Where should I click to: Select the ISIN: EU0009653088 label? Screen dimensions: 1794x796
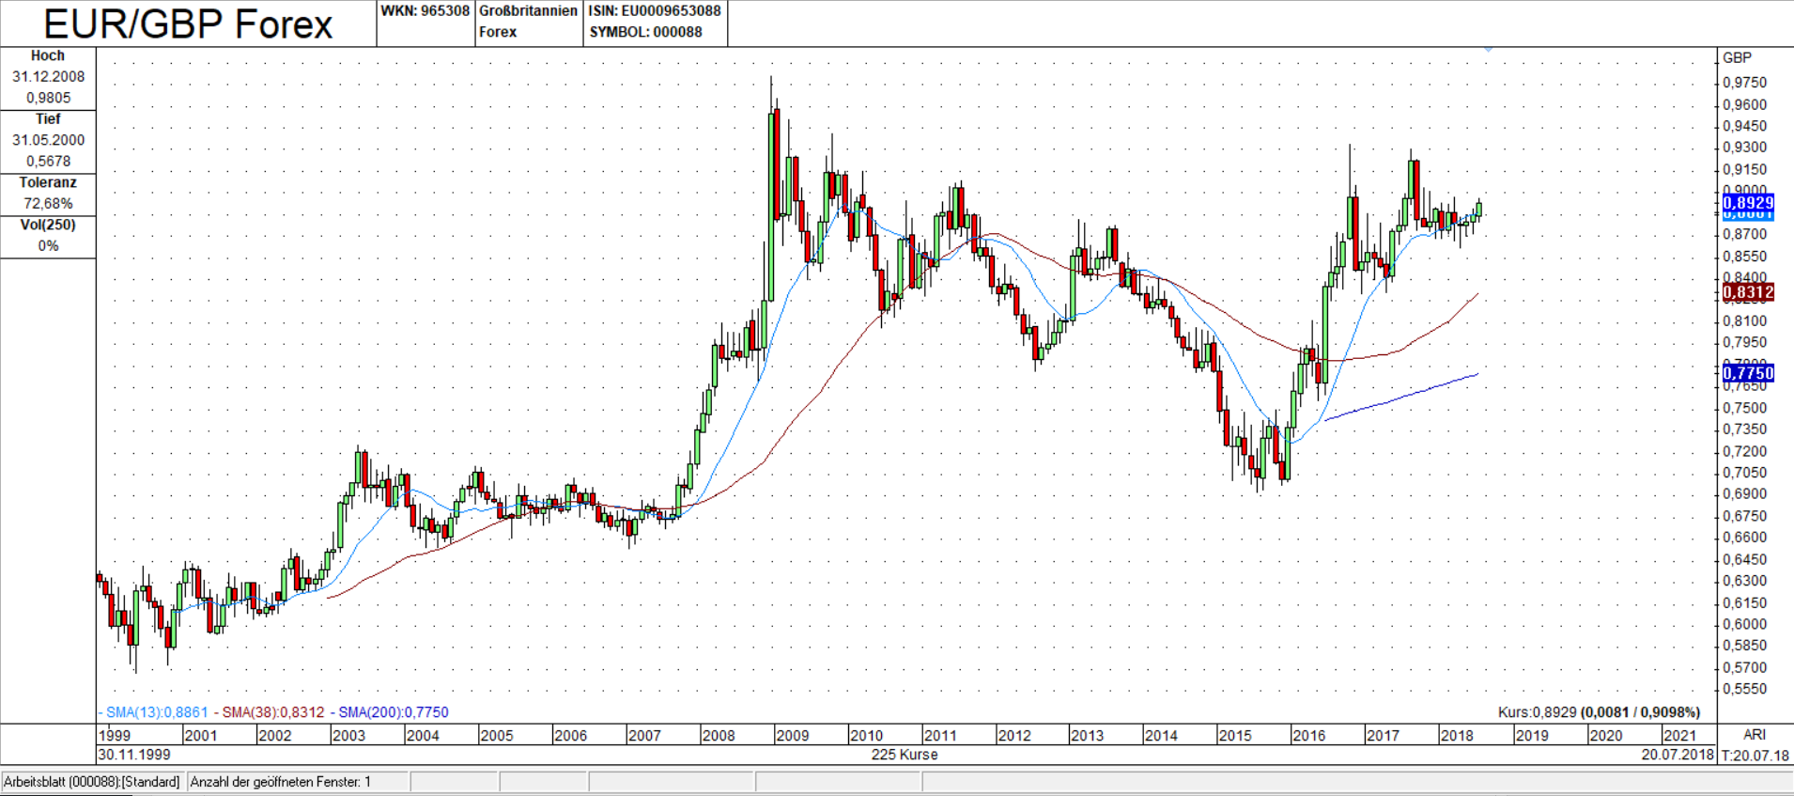pyautogui.click(x=655, y=11)
